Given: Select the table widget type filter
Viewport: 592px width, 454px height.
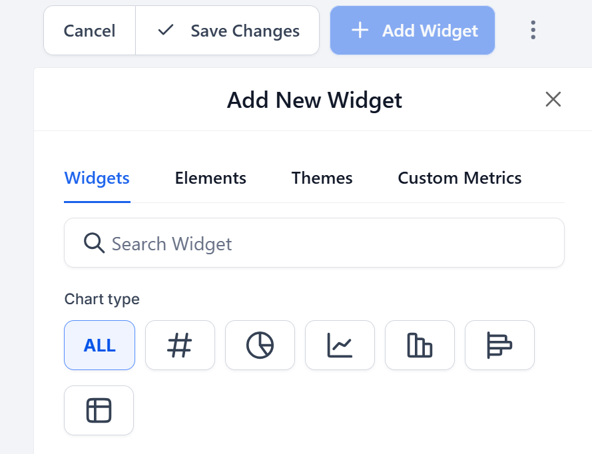Looking at the screenshot, I should coord(99,410).
